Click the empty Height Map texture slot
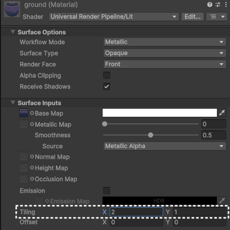 click(24, 167)
